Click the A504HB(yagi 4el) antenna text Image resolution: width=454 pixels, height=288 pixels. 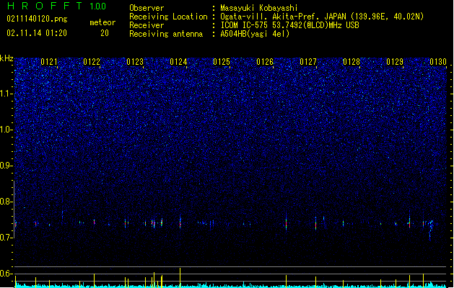[255, 34]
